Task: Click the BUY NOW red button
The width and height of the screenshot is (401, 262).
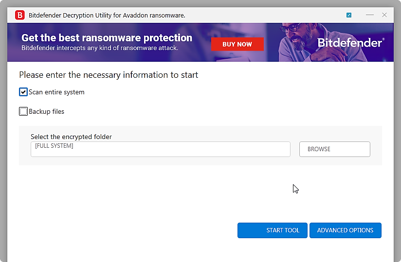Action: pos(237,44)
